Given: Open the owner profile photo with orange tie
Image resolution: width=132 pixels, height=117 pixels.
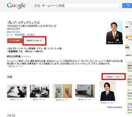Looking at the screenshot, I should point(114,33).
